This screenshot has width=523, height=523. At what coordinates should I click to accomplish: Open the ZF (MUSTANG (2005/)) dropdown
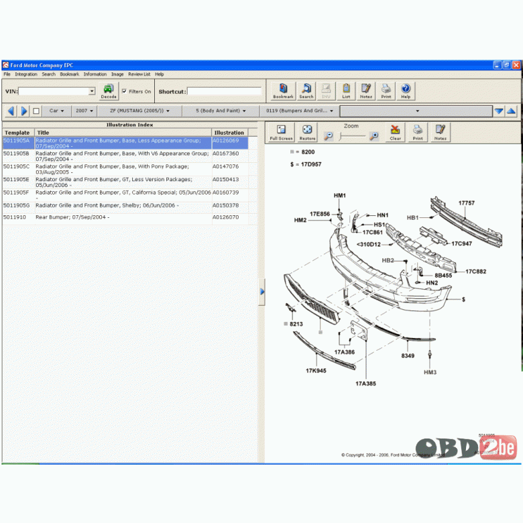pyautogui.click(x=139, y=111)
